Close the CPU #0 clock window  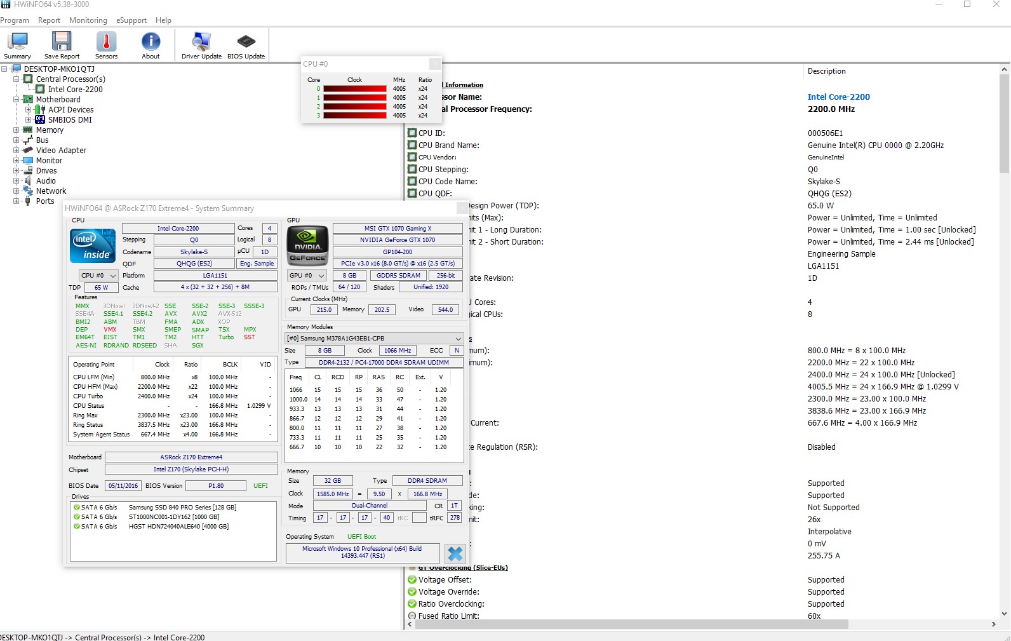click(x=435, y=64)
